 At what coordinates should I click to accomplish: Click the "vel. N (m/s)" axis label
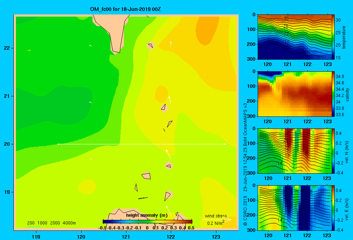pyautogui.click(x=347, y=152)
